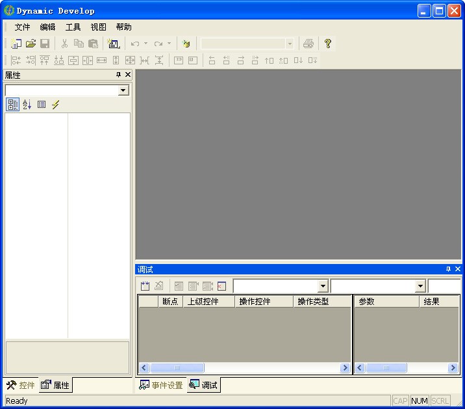Open the 文件 menu
The image size is (465, 409).
click(23, 27)
